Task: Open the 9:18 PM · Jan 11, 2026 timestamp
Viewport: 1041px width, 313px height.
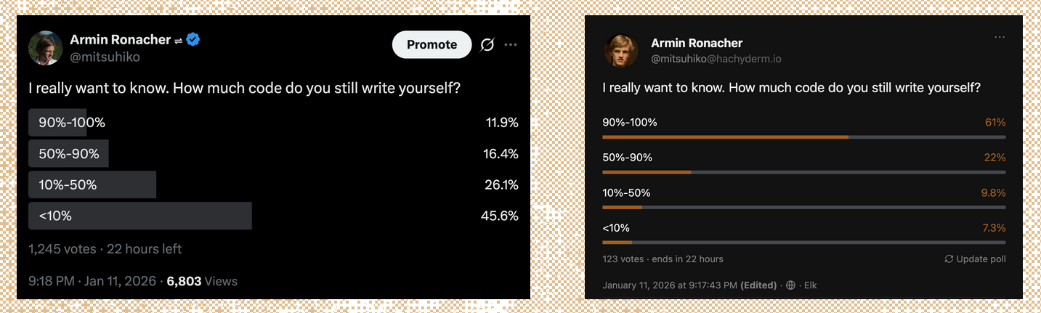Action: click(x=93, y=281)
